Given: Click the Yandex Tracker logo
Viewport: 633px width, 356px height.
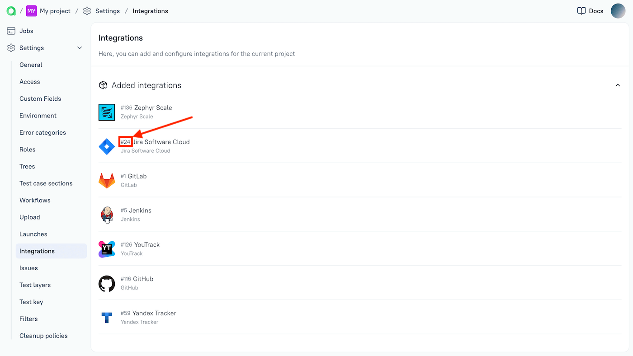Looking at the screenshot, I should point(107,318).
